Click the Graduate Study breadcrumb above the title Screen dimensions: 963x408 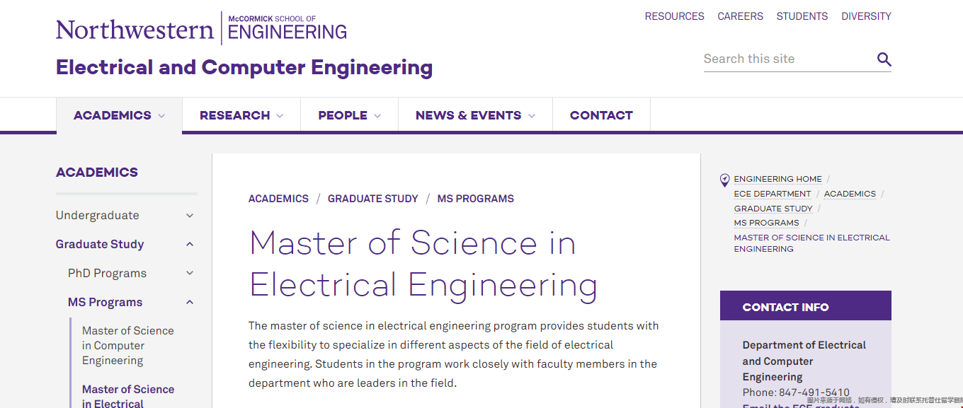click(x=372, y=199)
